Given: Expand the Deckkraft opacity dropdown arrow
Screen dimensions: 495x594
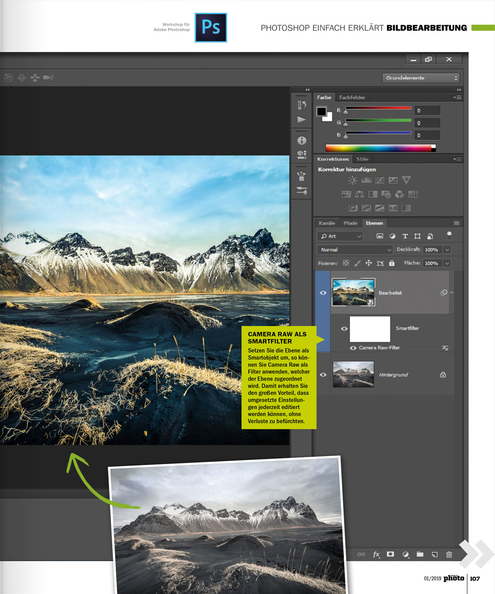Looking at the screenshot, I should pyautogui.click(x=447, y=250).
